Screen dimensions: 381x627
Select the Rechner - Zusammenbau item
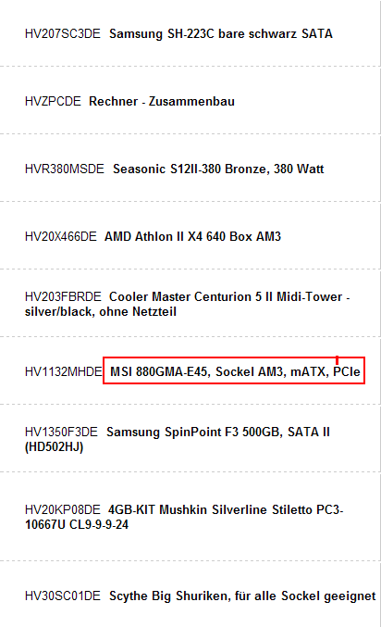[162, 101]
